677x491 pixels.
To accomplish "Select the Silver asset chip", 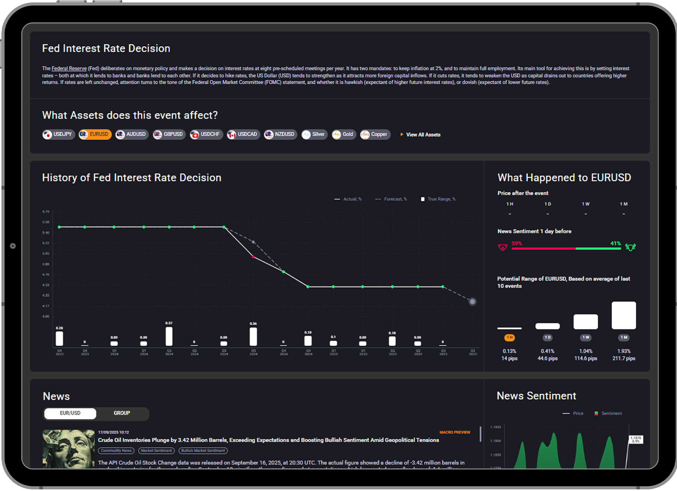I will coord(314,134).
